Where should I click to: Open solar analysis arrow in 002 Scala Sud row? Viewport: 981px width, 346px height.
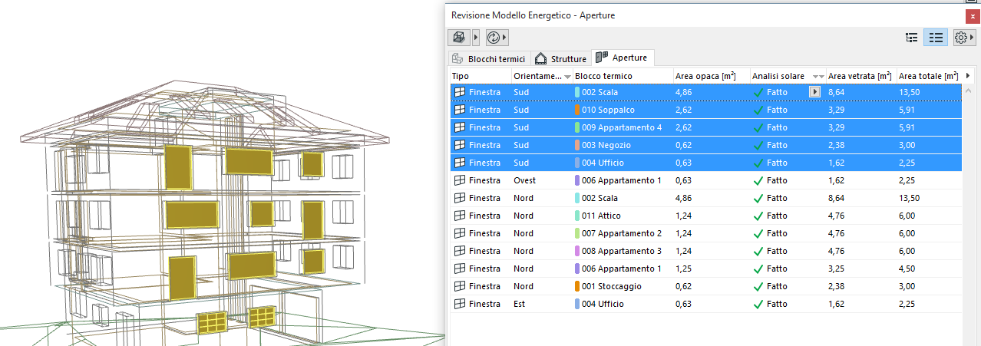tap(815, 92)
